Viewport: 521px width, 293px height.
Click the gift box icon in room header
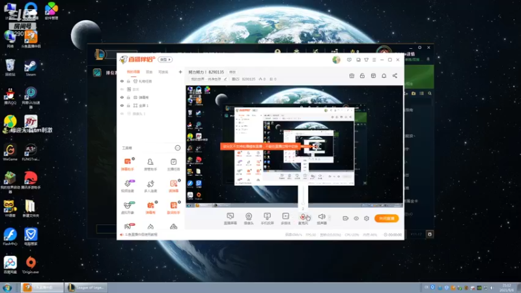click(x=352, y=76)
